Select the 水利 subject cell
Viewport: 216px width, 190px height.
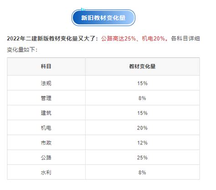(x=46, y=172)
